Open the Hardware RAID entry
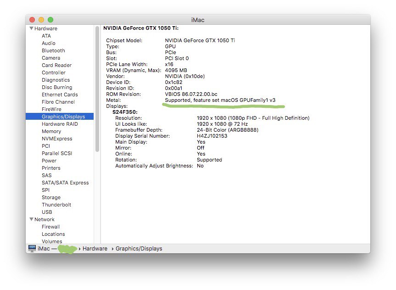396x290 pixels. coord(60,124)
